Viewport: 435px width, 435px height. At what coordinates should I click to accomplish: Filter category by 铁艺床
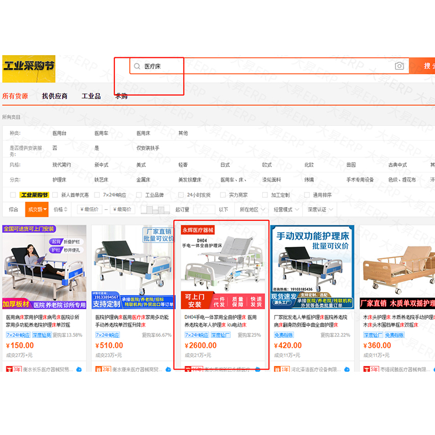pyautogui.click(x=101, y=180)
